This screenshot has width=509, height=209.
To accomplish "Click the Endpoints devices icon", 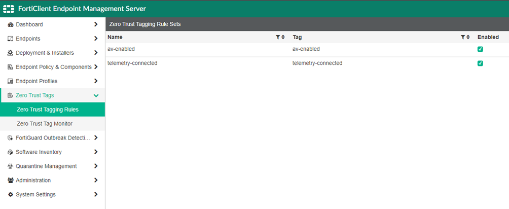I will [10, 39].
